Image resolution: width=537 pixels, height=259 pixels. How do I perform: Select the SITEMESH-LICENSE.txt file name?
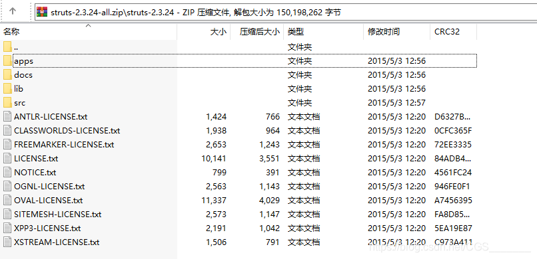point(57,215)
